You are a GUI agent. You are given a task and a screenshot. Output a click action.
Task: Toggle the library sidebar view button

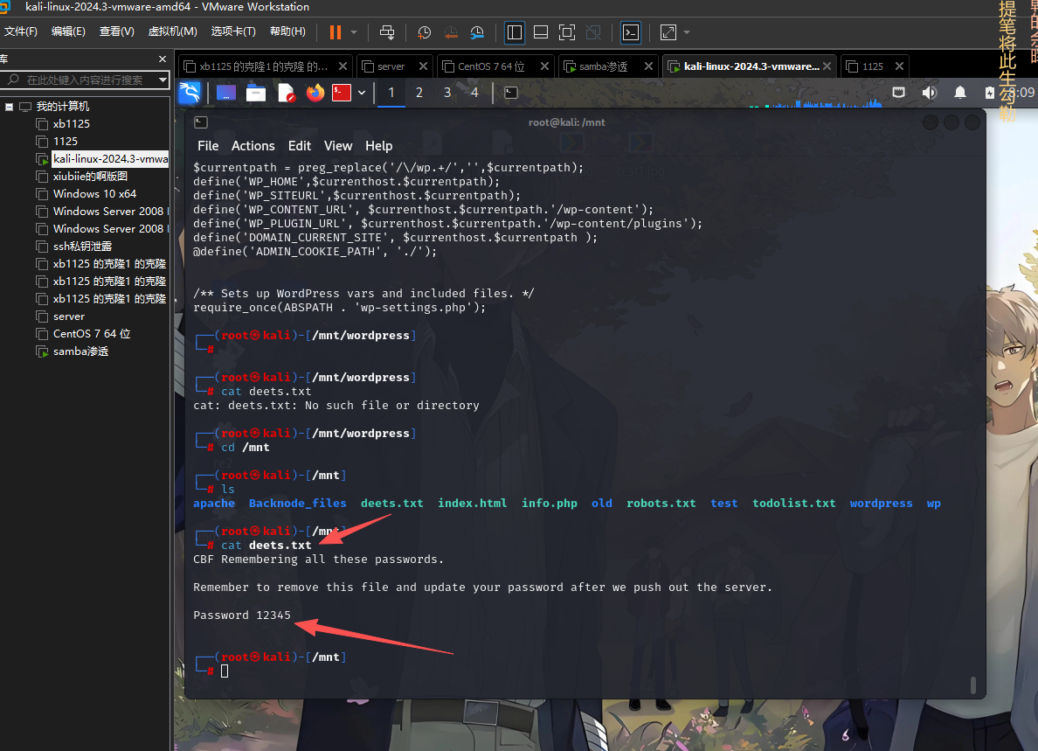pyautogui.click(x=515, y=32)
